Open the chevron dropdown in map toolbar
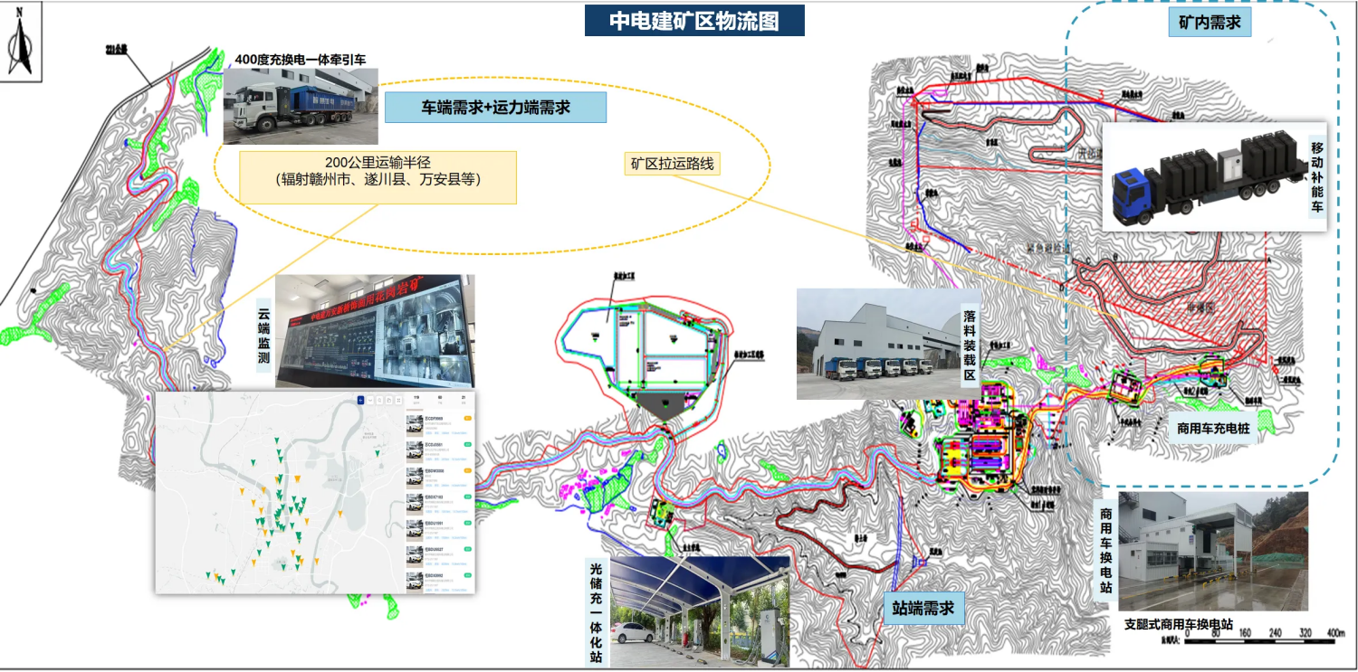This screenshot has width=1358, height=672. tap(370, 400)
